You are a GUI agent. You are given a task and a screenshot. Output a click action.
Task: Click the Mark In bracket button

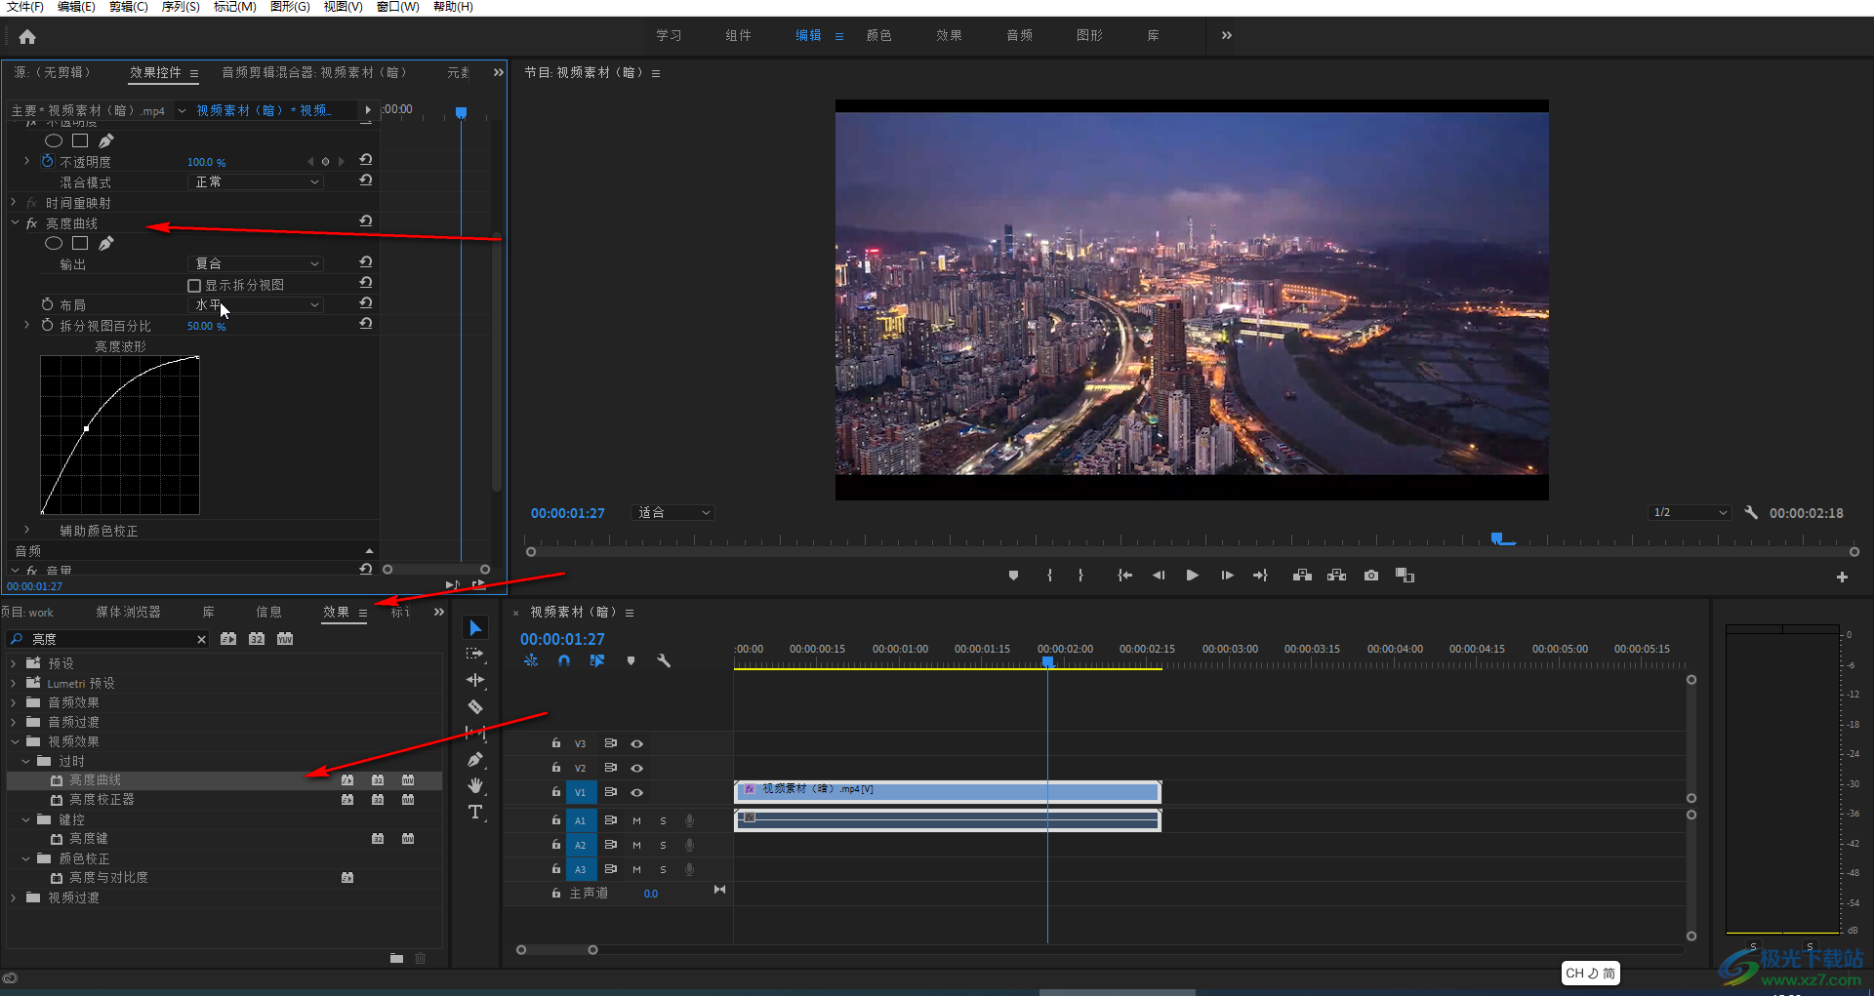pos(1049,576)
